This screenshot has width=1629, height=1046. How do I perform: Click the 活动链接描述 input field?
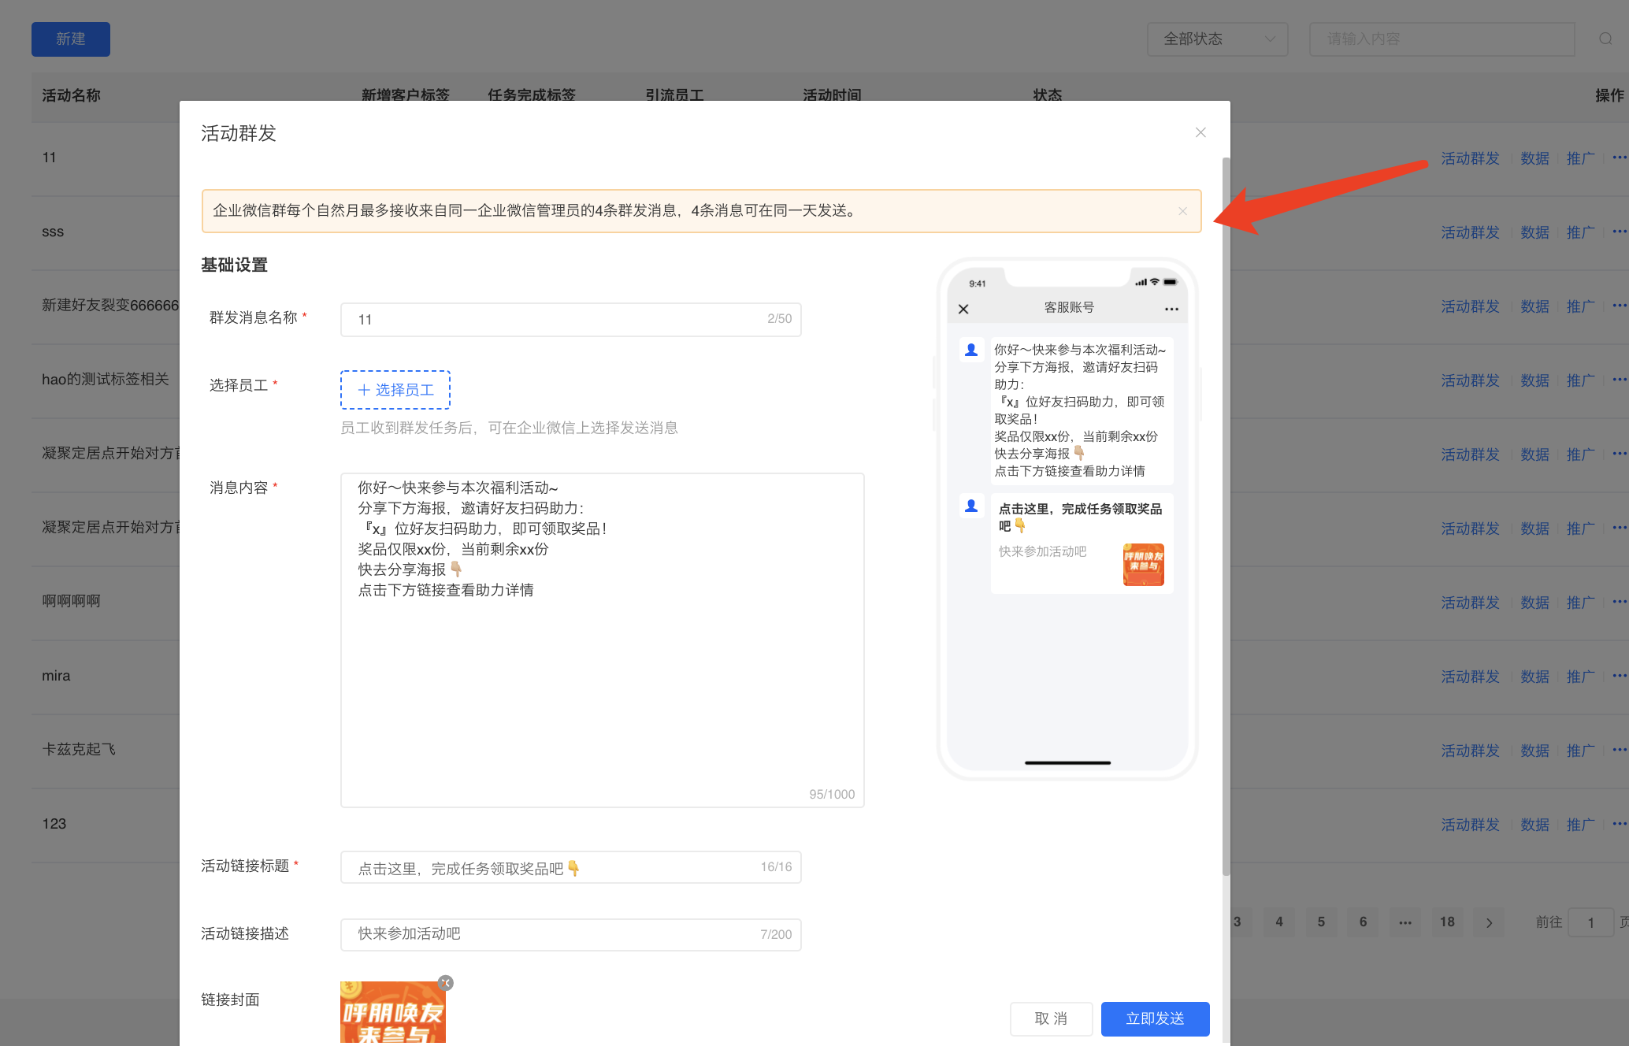click(571, 935)
